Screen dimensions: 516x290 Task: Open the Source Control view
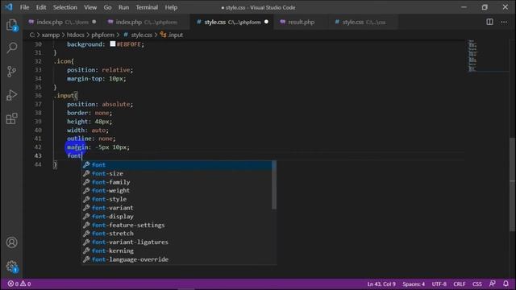point(11,72)
